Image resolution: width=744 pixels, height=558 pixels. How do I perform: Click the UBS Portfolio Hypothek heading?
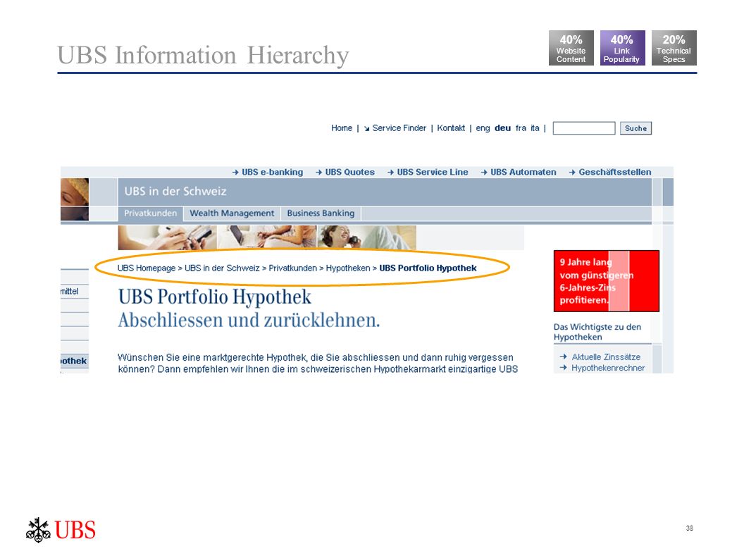click(214, 297)
